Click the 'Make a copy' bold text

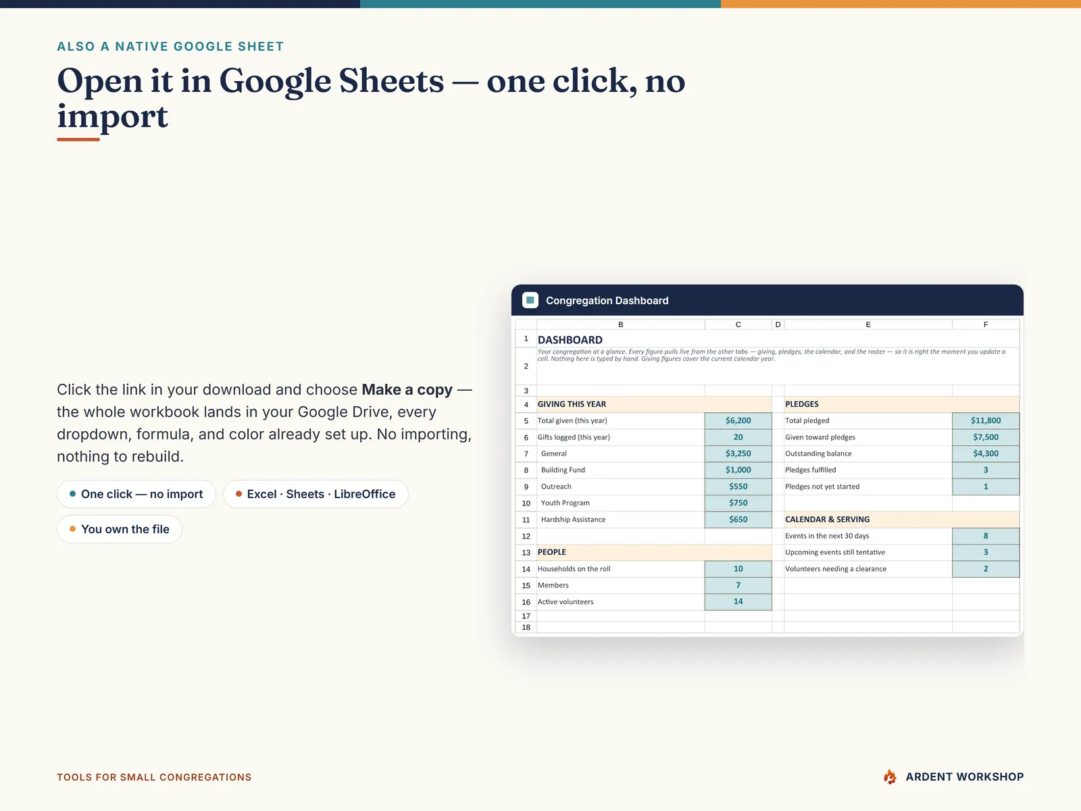point(407,390)
